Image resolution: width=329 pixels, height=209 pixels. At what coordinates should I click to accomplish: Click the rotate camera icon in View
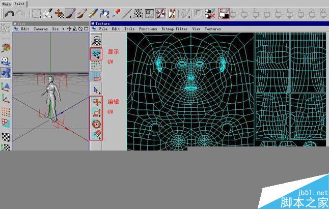coord(80,28)
